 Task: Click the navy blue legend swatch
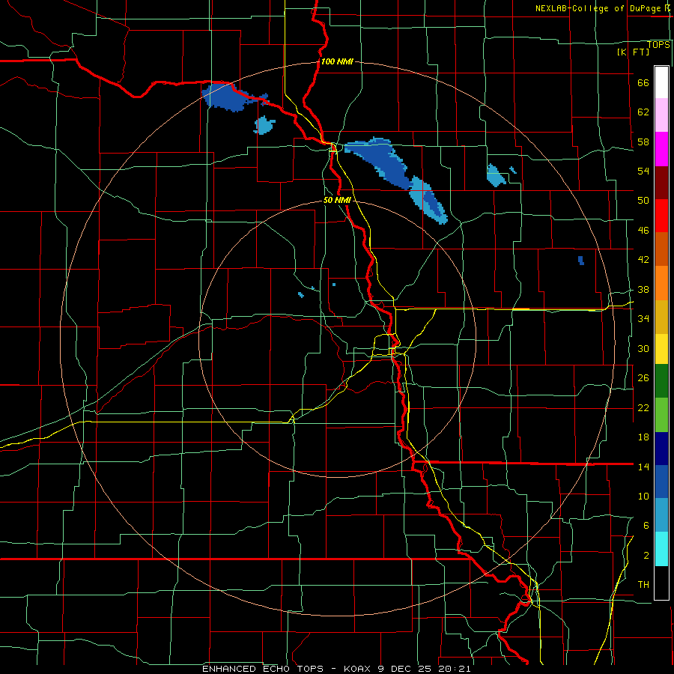click(x=661, y=449)
